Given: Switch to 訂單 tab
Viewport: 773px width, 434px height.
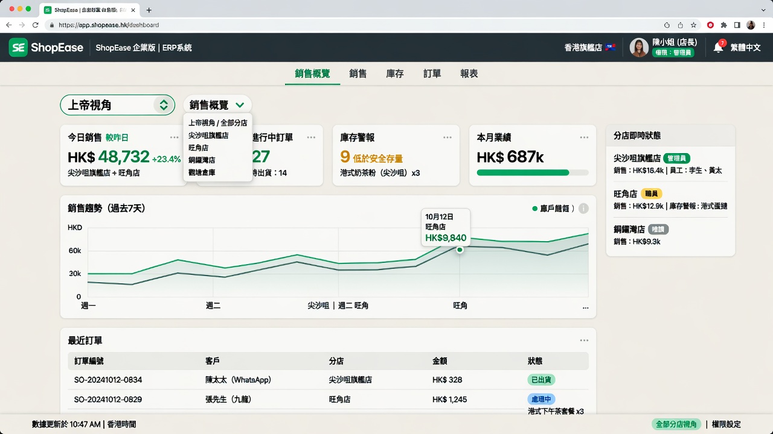Looking at the screenshot, I should pyautogui.click(x=432, y=74).
